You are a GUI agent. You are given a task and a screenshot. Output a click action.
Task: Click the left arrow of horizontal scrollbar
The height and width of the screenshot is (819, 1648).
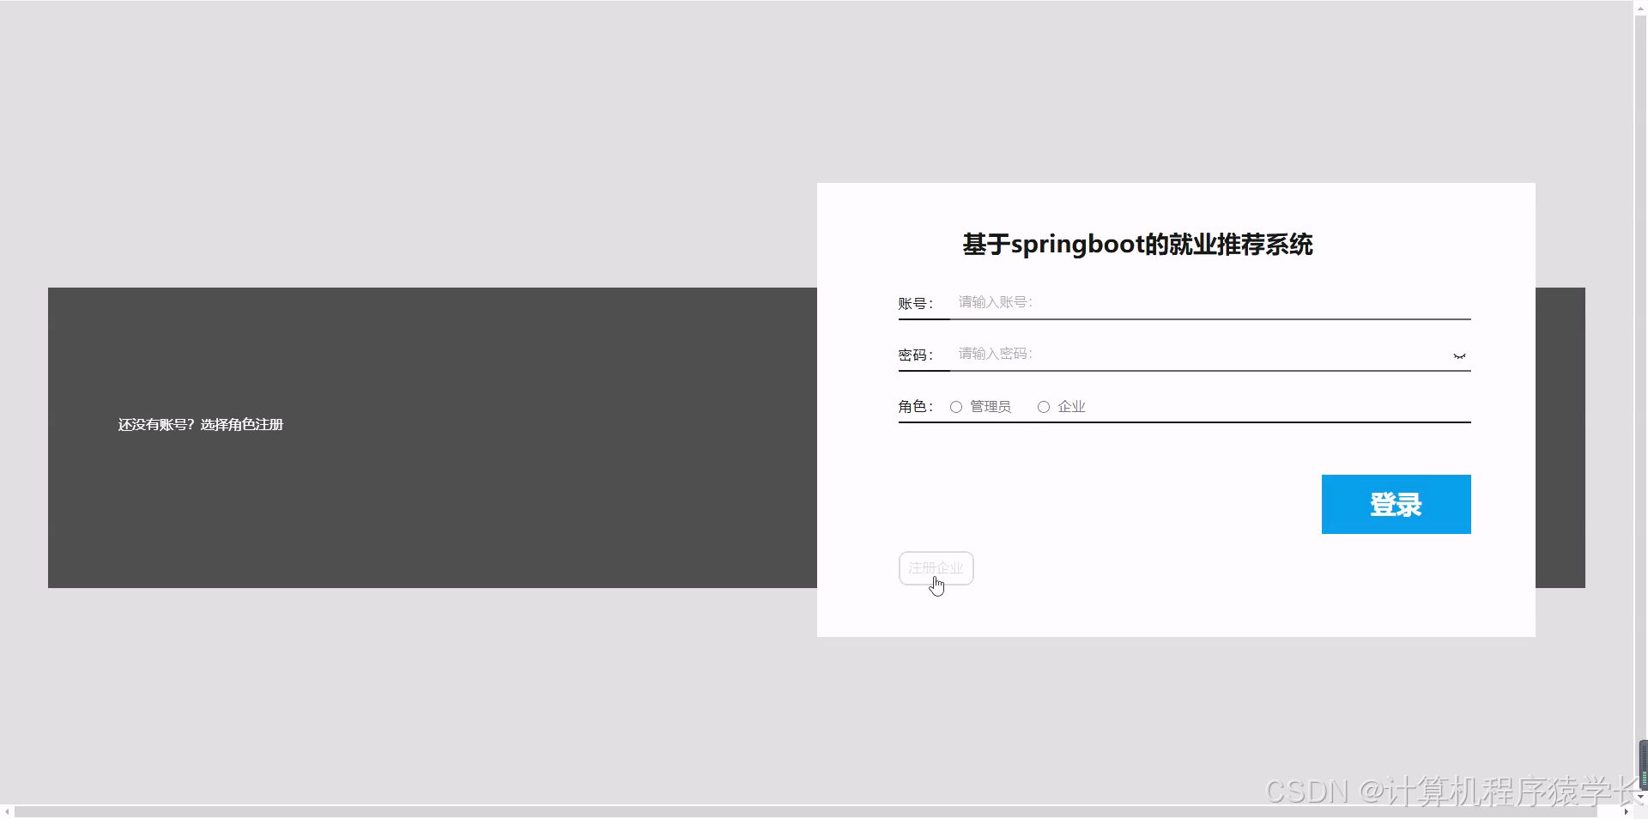coord(7,812)
